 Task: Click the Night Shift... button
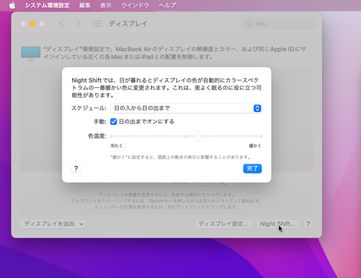coord(278,224)
